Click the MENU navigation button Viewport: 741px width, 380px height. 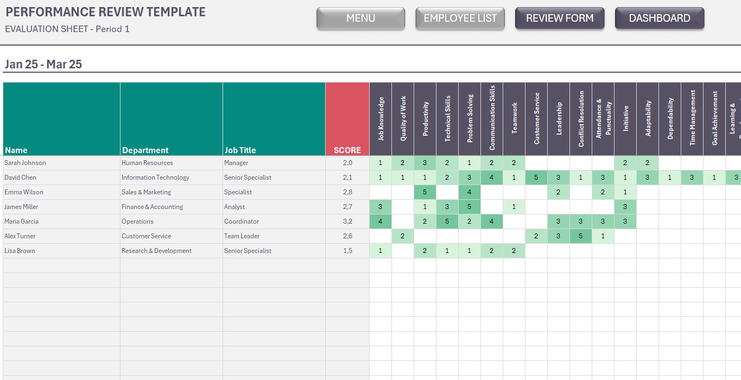[x=360, y=18]
